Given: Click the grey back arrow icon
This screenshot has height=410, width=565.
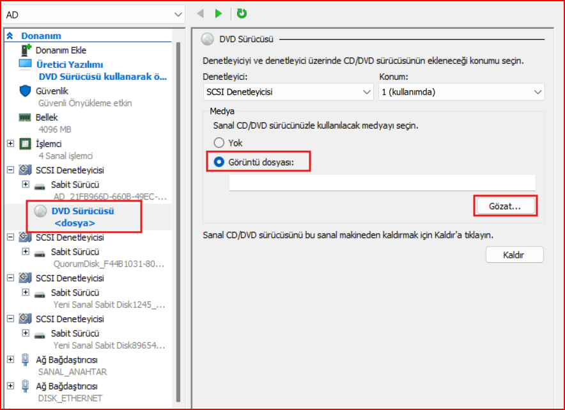Looking at the screenshot, I should coord(200,13).
